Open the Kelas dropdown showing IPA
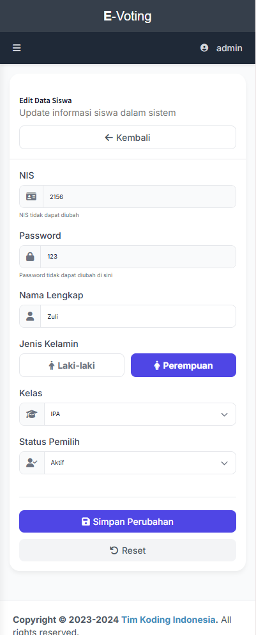The image size is (256, 635). (140, 414)
